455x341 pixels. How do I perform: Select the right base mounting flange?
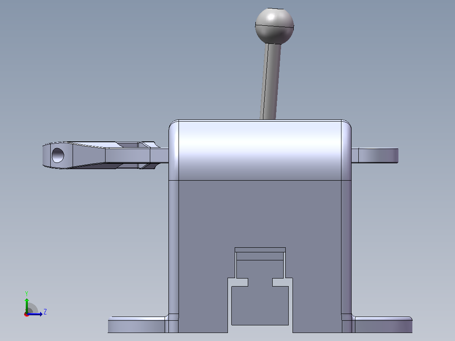pos(382,325)
